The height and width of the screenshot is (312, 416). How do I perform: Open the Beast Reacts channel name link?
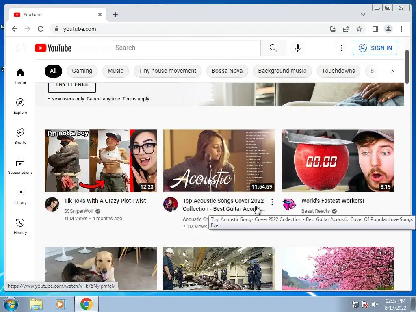tap(315, 211)
